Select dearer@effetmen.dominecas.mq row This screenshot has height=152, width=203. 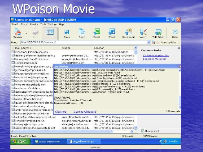[x=72, y=55]
